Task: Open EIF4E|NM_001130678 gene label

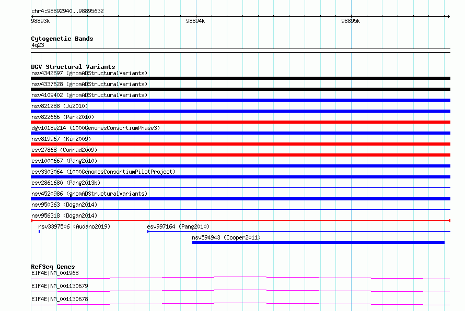Action: [x=60, y=299]
